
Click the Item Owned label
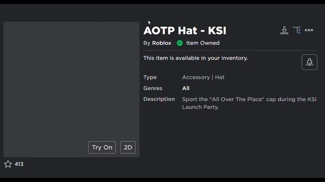click(203, 43)
